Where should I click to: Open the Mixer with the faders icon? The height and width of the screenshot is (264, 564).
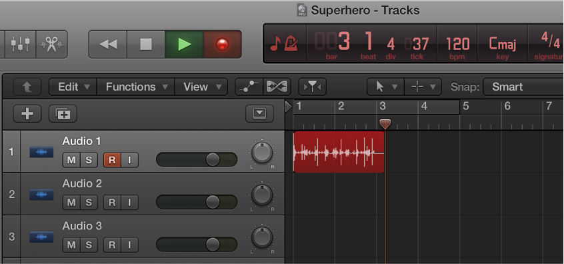coord(20,44)
